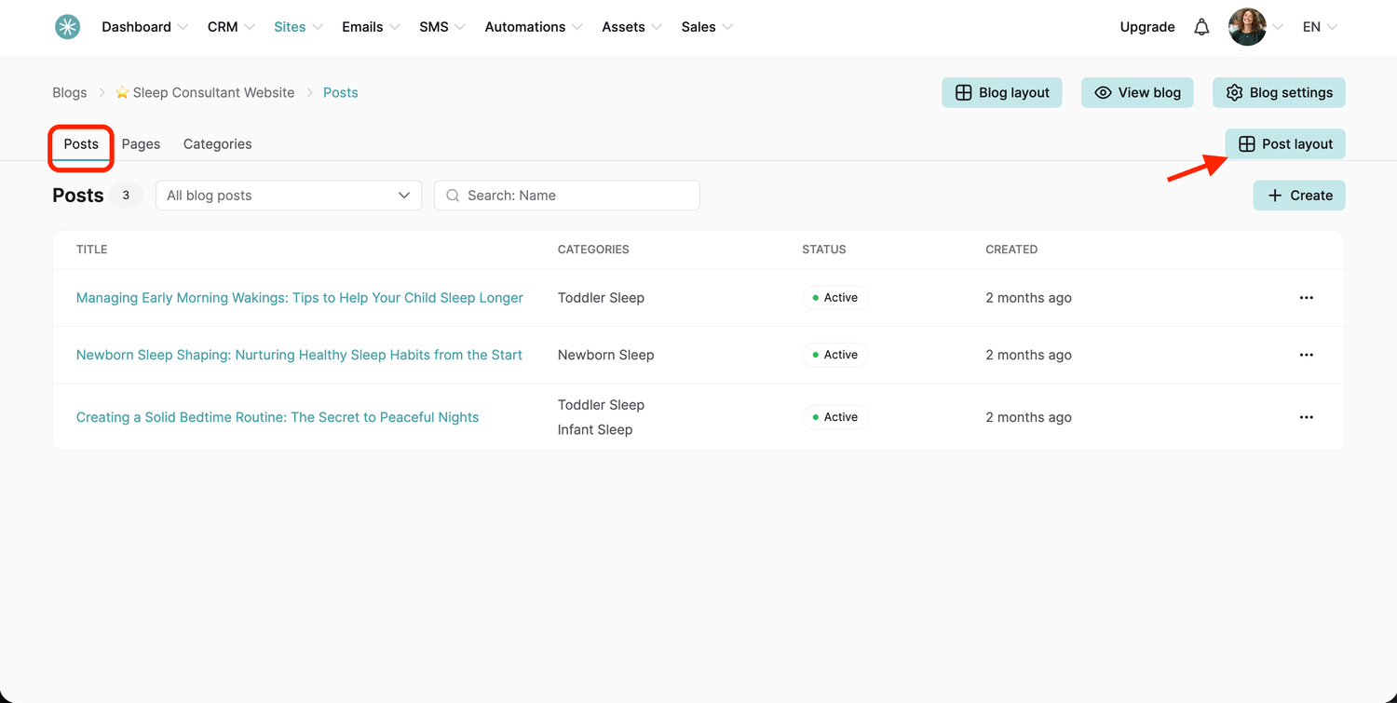
Task: Click Active status of Newborn Sleep Shaping post
Action: tap(835, 355)
